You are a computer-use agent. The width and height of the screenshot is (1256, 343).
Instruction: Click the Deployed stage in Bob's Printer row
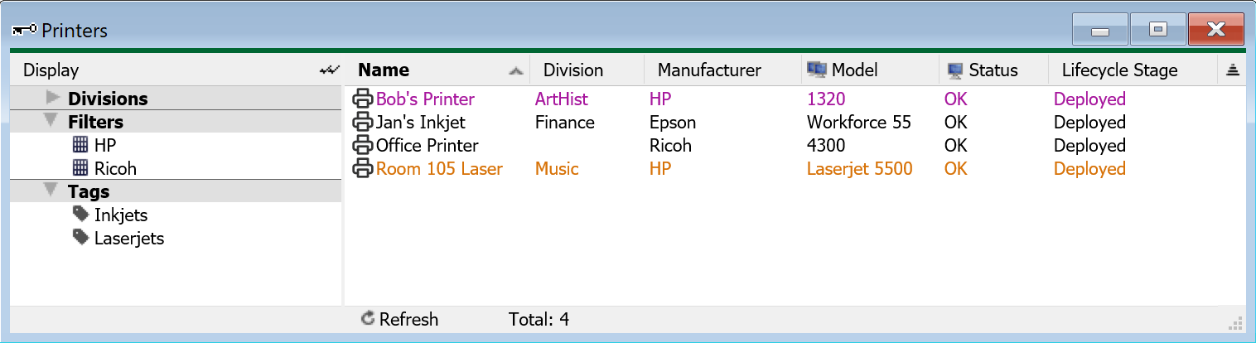[x=1089, y=99]
